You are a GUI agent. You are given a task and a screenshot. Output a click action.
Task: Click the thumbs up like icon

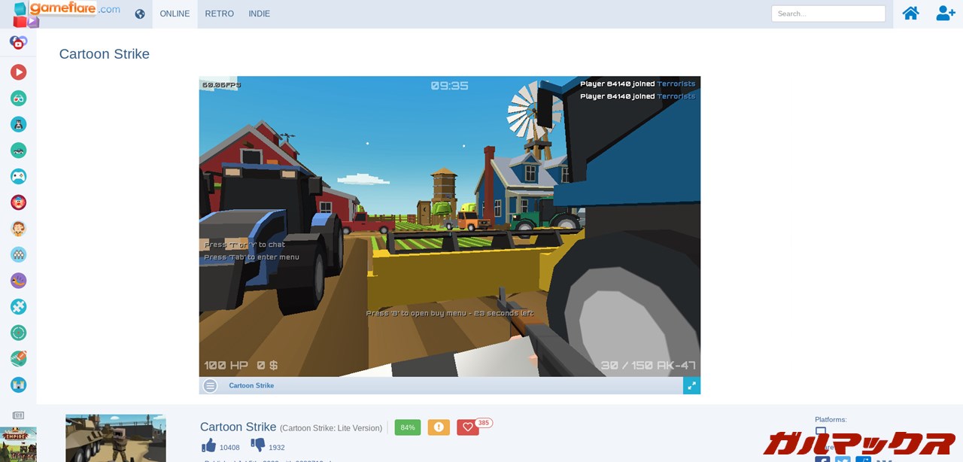coord(209,446)
